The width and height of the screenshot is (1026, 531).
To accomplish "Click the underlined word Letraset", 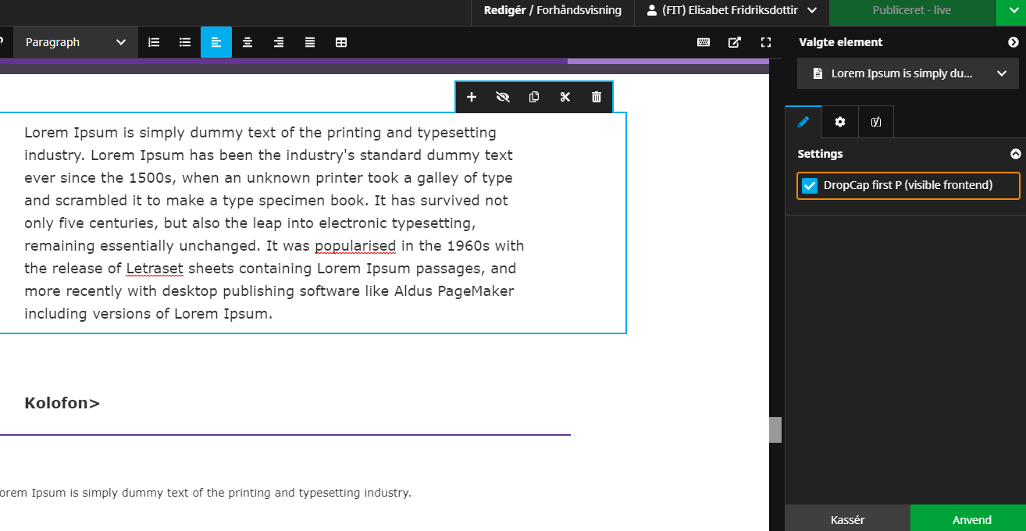I will [x=155, y=269].
